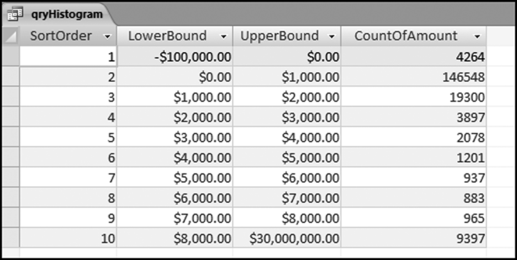
Task: Select the SortOrder column header
Action: coord(61,36)
